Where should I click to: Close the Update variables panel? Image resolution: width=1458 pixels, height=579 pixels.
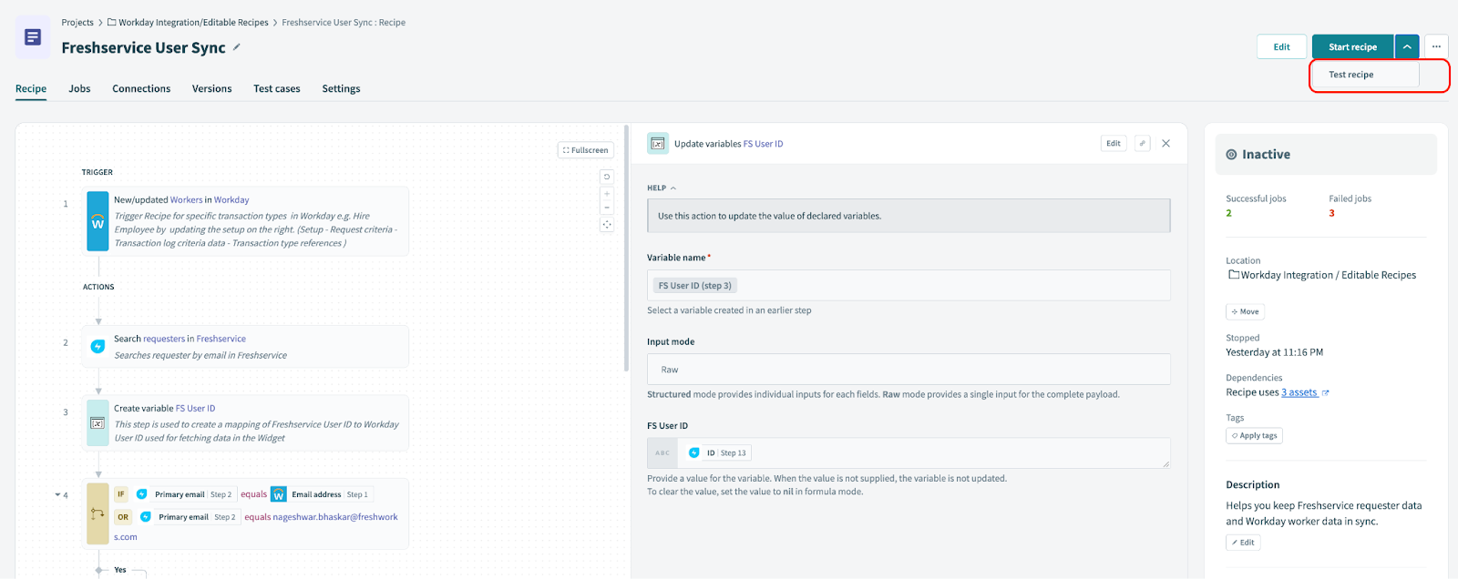(x=1166, y=143)
